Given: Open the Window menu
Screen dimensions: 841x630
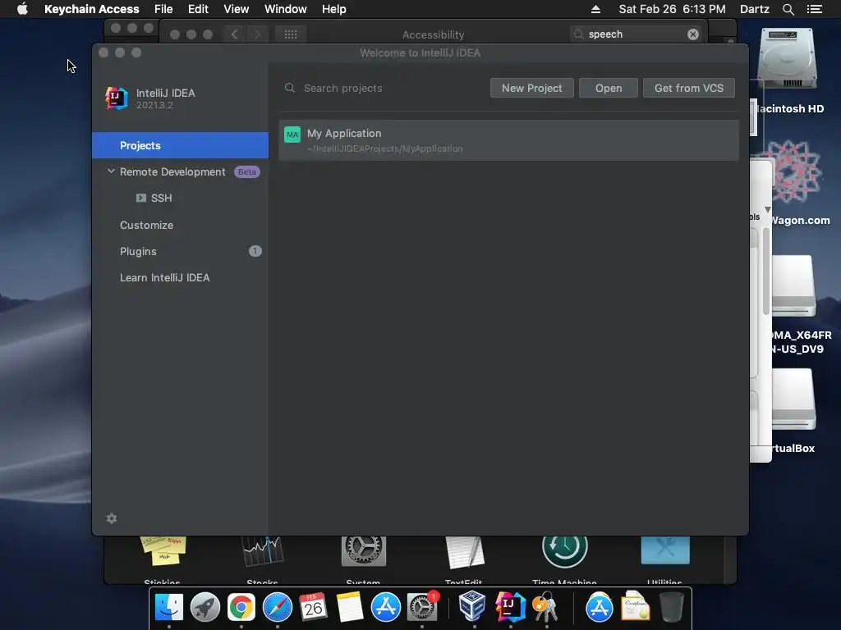Looking at the screenshot, I should [285, 9].
